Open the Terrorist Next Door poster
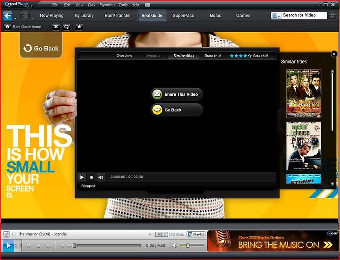Screen dimensions: 340x260 click(x=304, y=93)
